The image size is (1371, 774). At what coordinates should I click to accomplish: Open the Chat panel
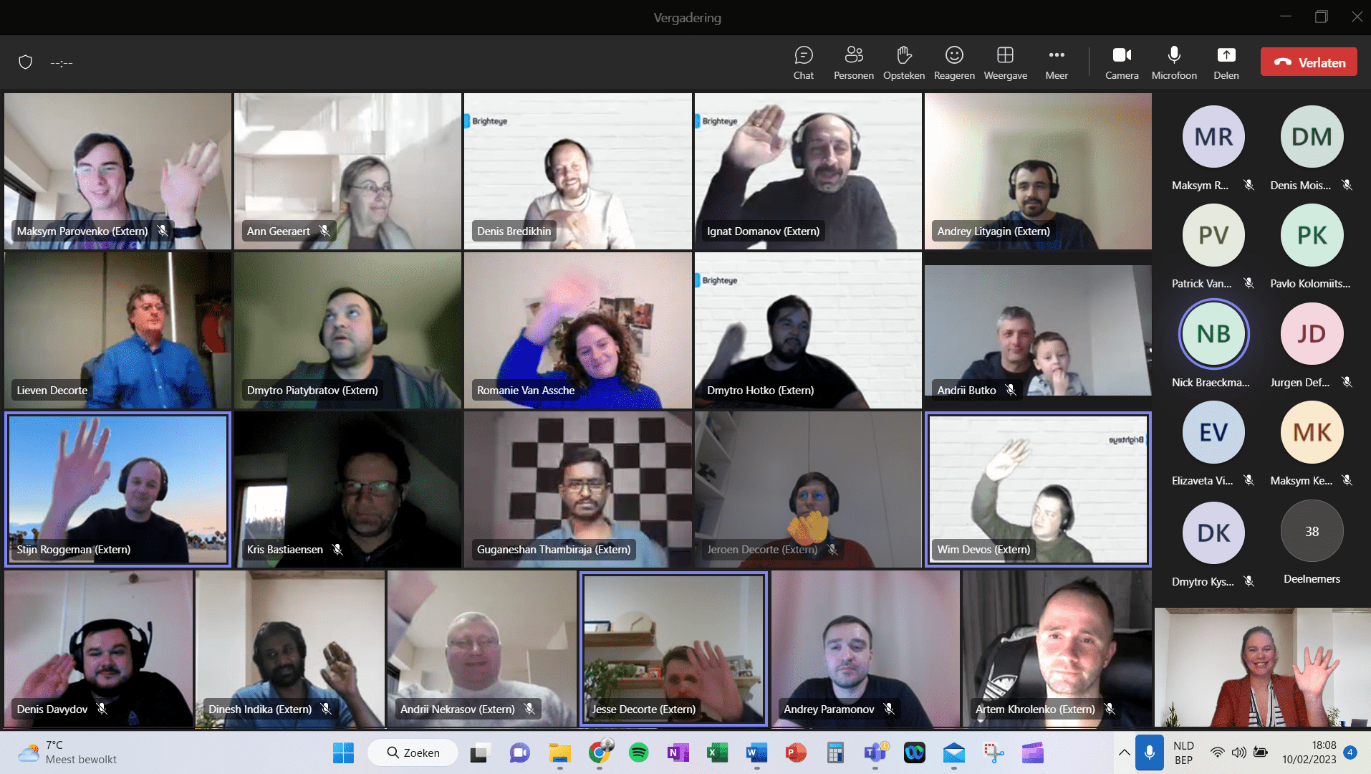tap(803, 62)
